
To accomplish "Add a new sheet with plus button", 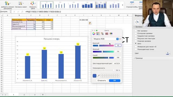I will 43,95.
